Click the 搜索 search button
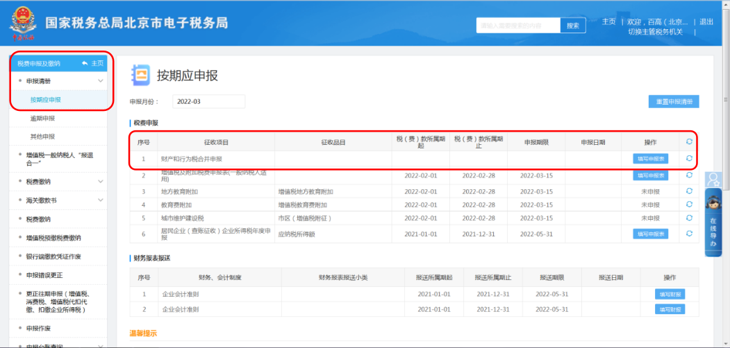Viewport: 730px width, 348px height. [573, 26]
